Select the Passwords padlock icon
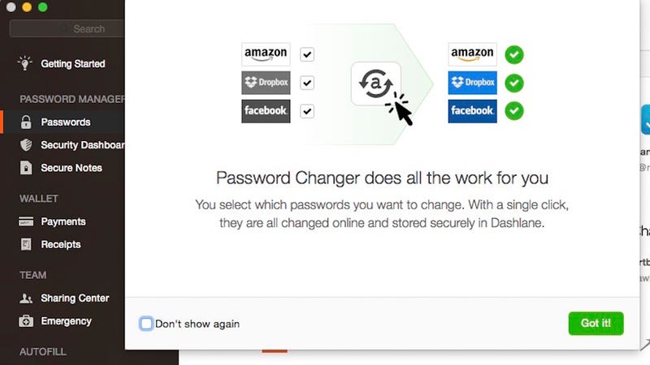Screen dimensions: 650x365 (26, 122)
